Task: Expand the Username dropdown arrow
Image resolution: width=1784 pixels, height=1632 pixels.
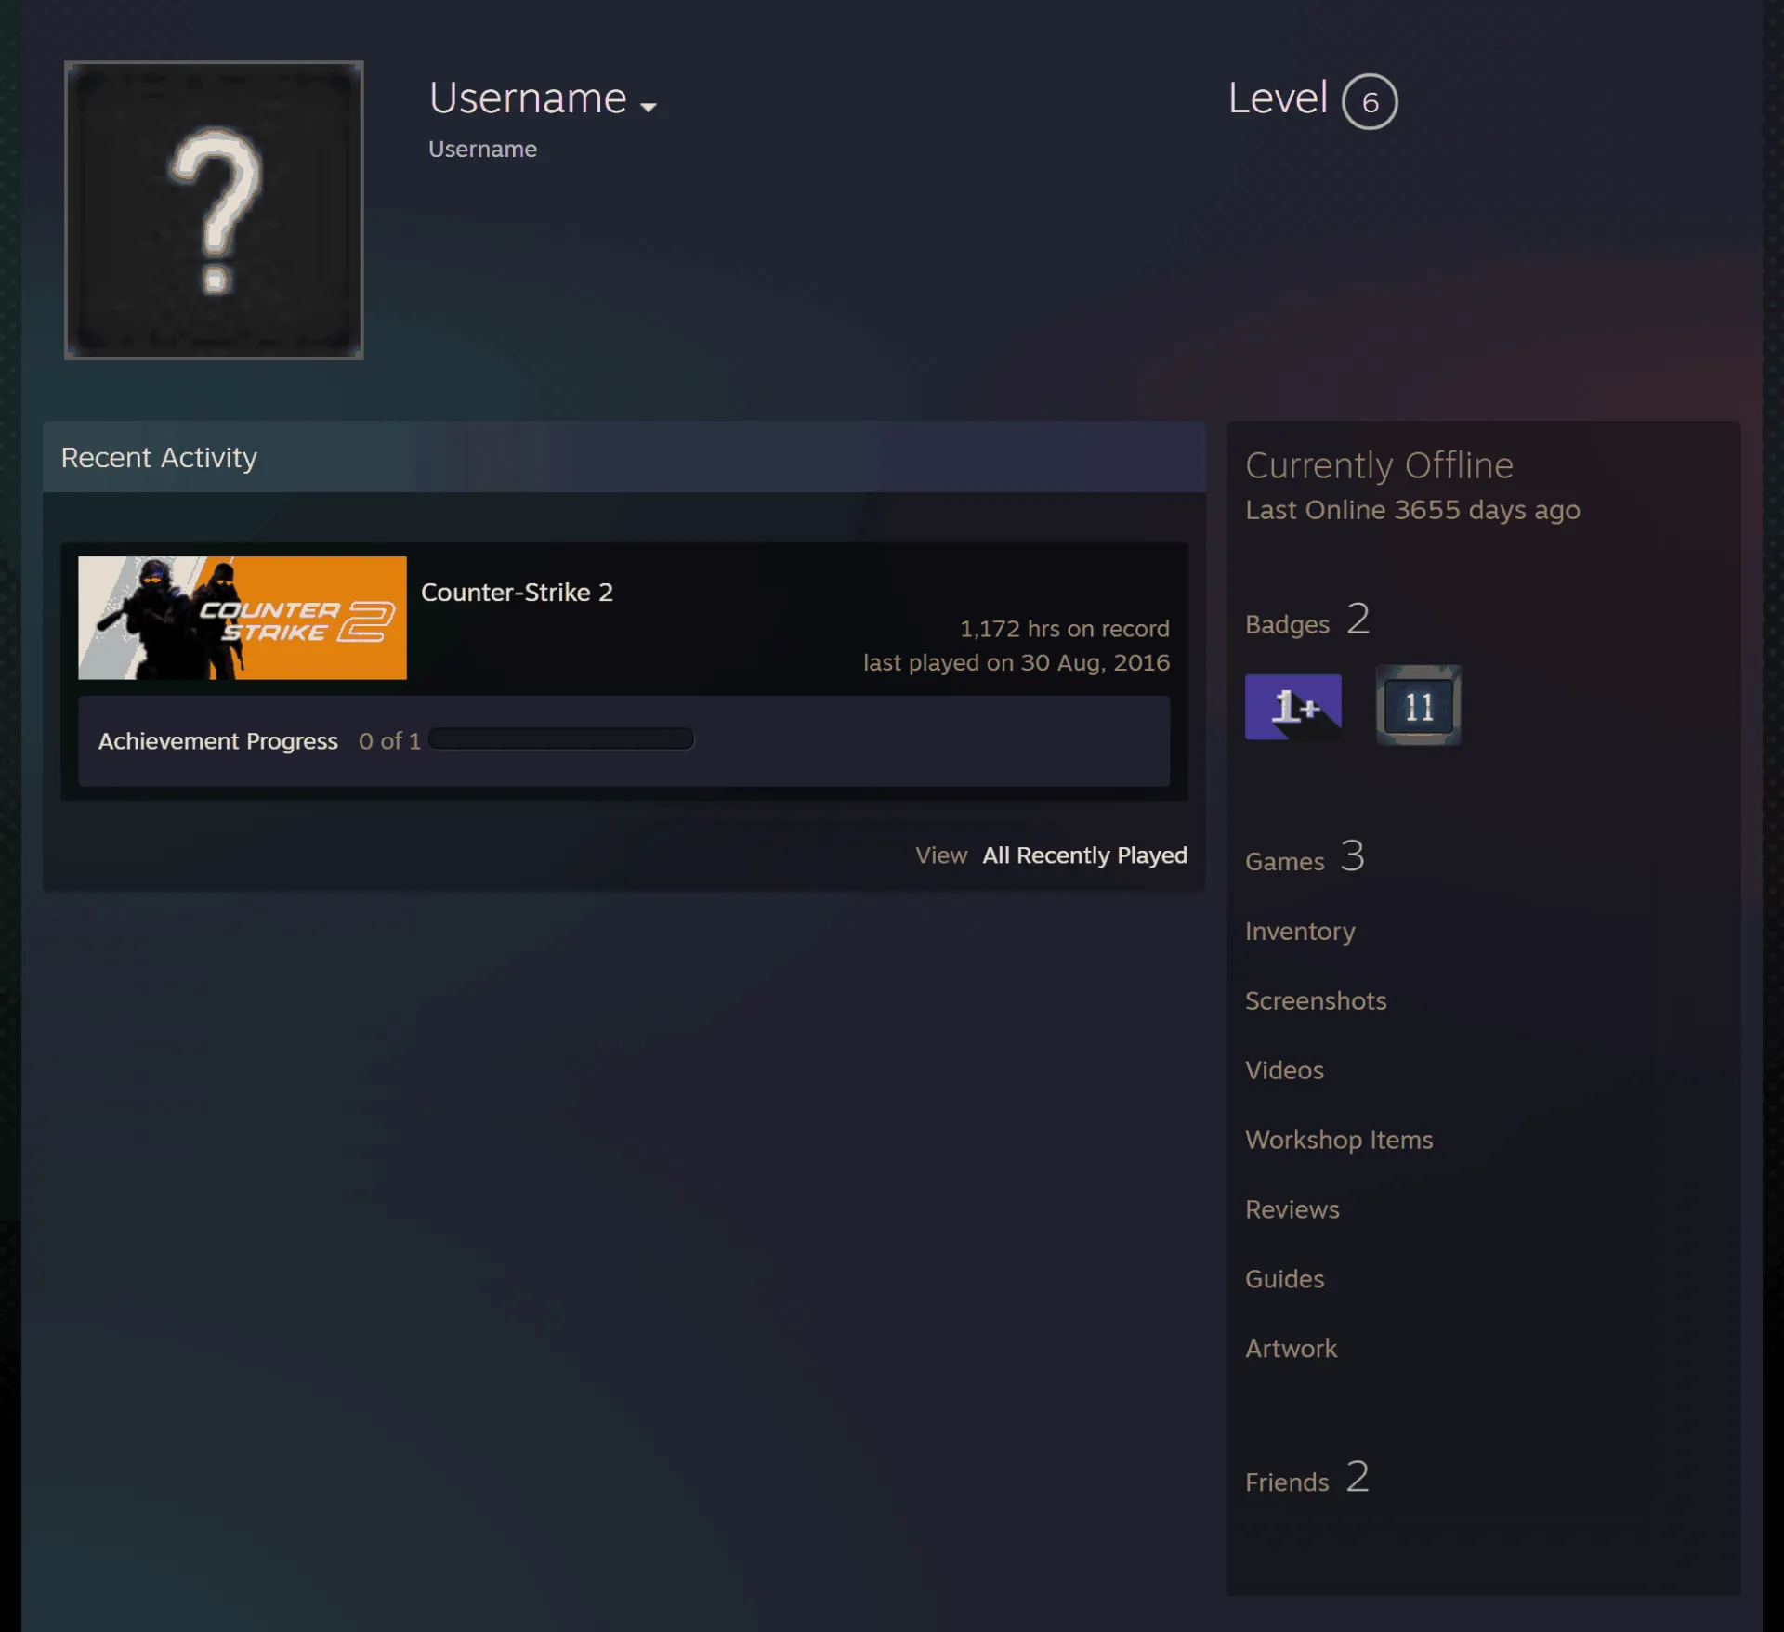Action: pyautogui.click(x=649, y=107)
